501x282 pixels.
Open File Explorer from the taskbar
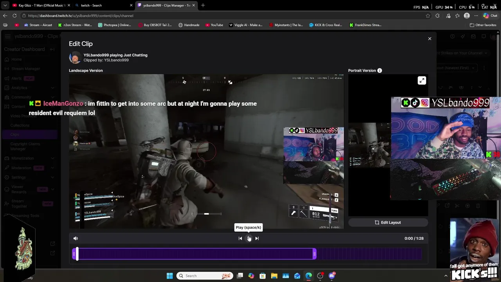pos(274,276)
